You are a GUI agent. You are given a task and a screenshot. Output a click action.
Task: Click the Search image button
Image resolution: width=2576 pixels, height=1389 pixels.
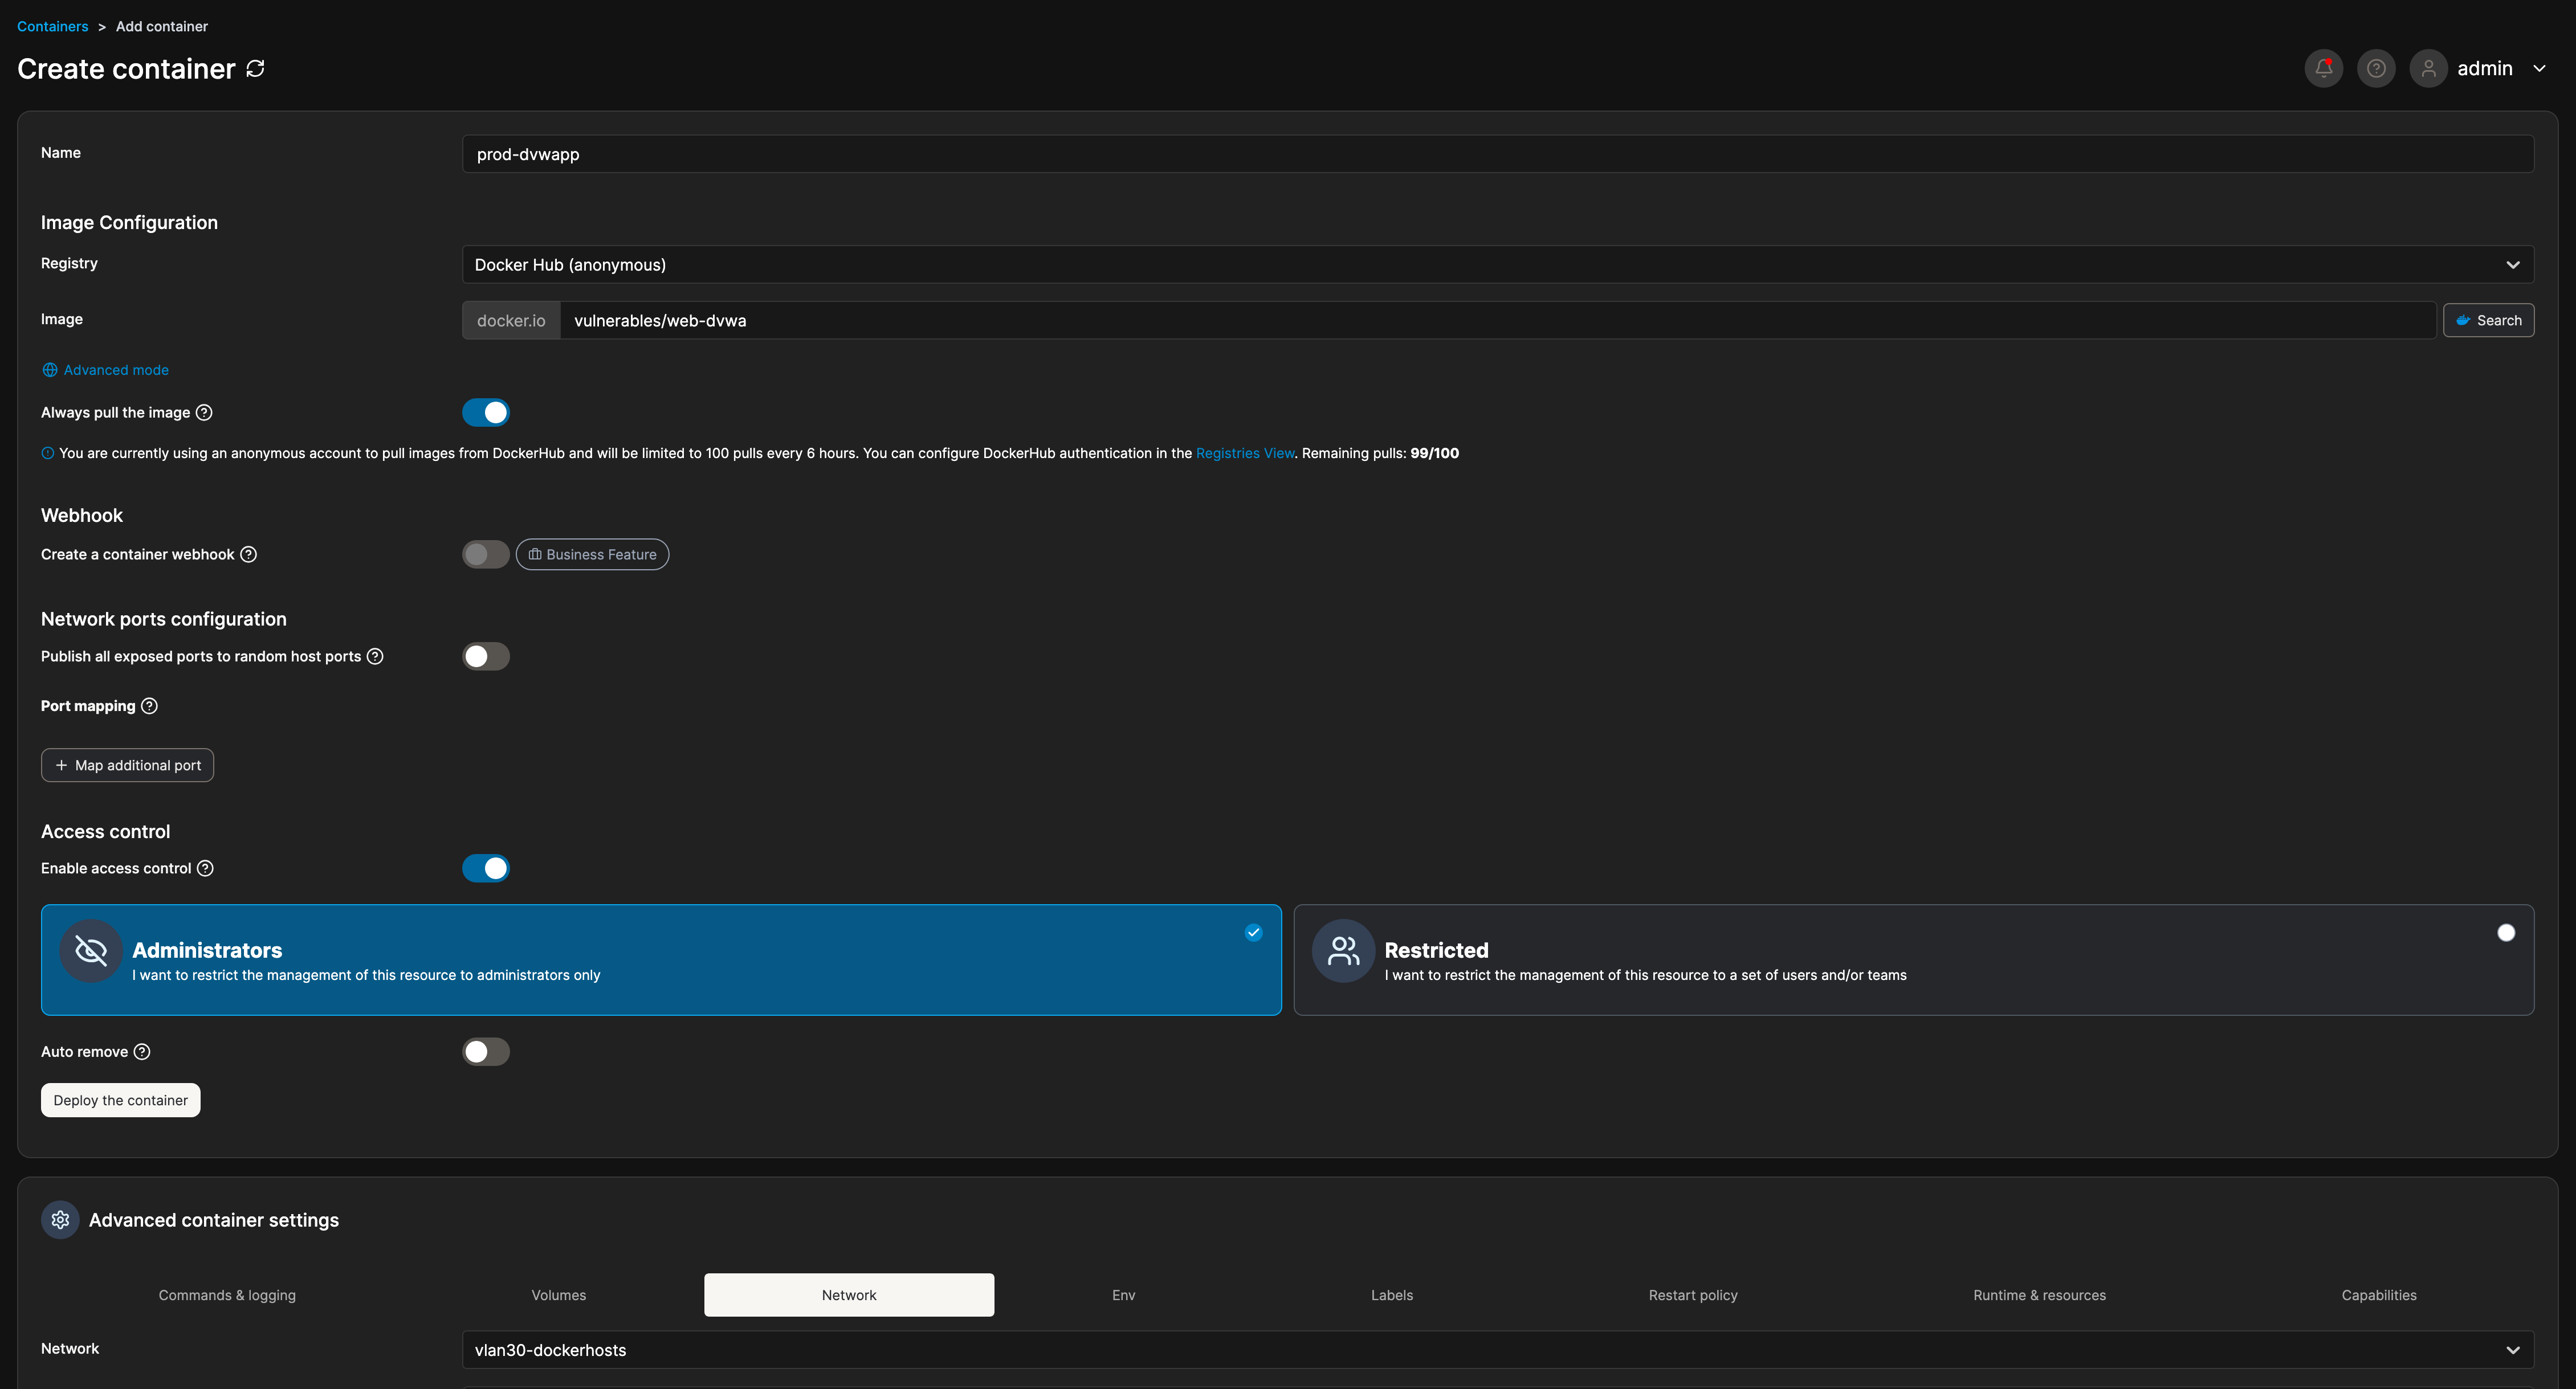pos(2488,321)
